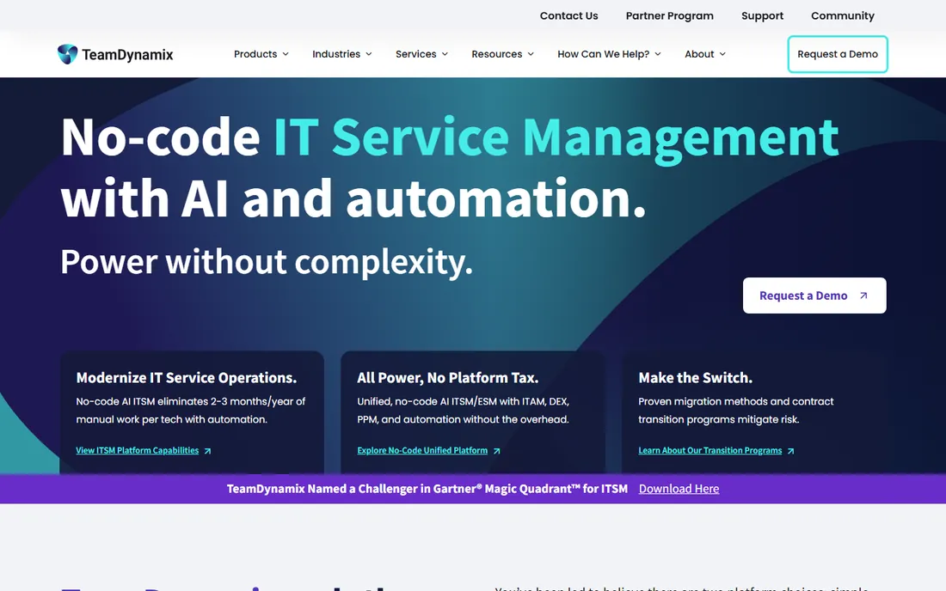
Task: Click the Gartner Magic Quadrant banner text
Action: [427, 489]
